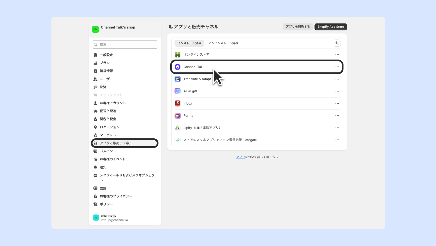Click the アプリを開発する button
Screen dimensions: 436x246
click(298, 27)
